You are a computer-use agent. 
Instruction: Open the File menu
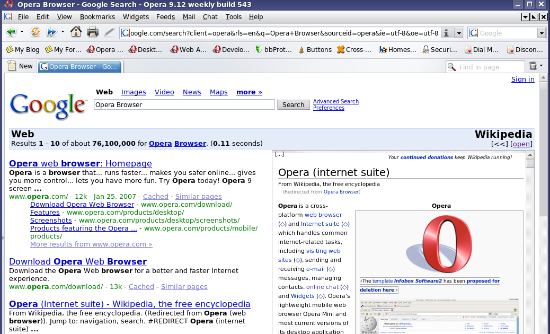[23, 17]
